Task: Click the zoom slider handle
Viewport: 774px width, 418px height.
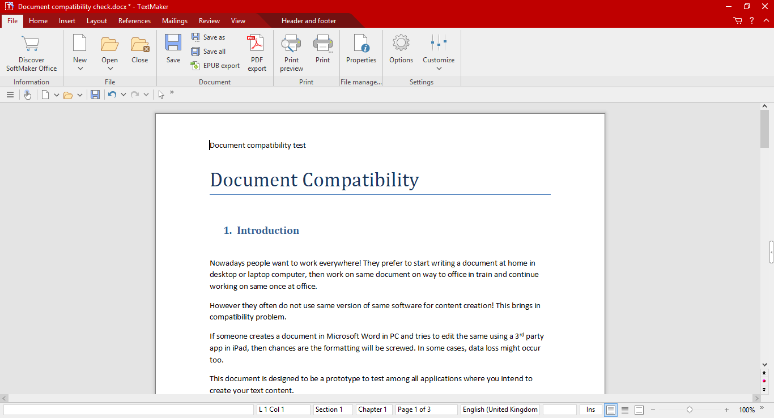Action: (x=690, y=410)
